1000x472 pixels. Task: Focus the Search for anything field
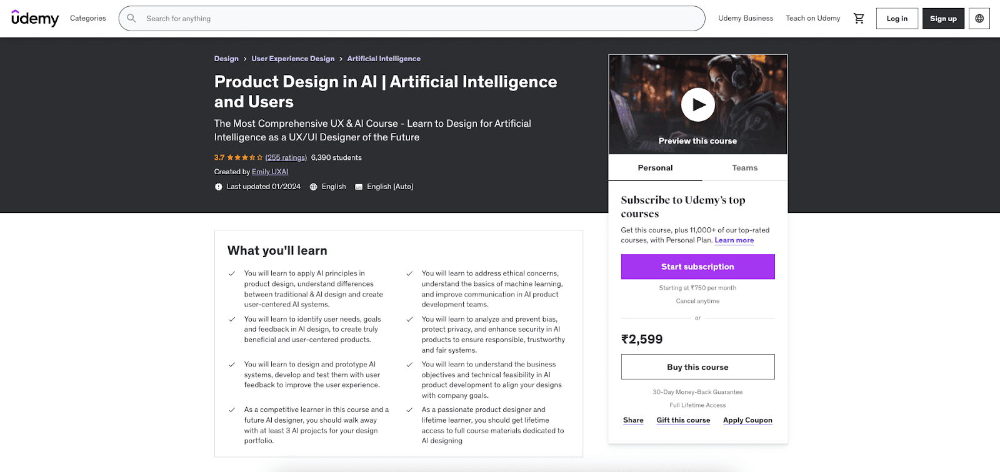412,19
